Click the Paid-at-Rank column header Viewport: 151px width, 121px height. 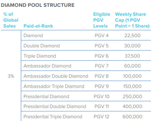pos(38,26)
